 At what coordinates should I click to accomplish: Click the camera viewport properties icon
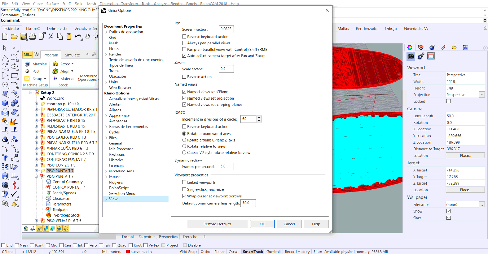(411, 56)
